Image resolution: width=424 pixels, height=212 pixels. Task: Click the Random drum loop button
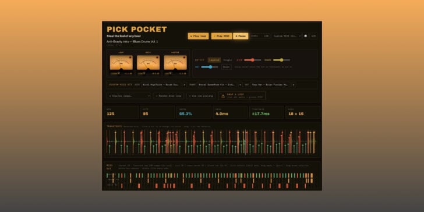click(169, 96)
